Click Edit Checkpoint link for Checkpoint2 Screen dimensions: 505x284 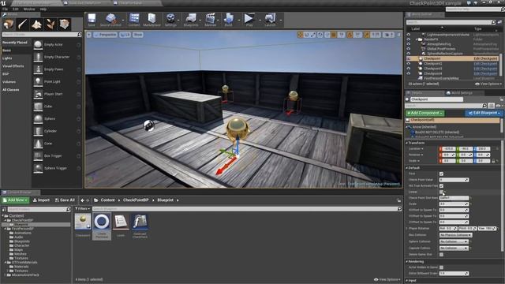pyautogui.click(x=485, y=63)
